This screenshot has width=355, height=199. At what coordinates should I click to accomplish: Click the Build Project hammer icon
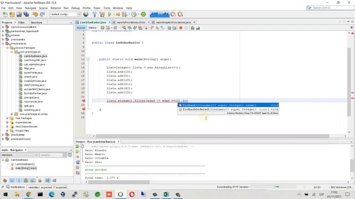click(95, 14)
